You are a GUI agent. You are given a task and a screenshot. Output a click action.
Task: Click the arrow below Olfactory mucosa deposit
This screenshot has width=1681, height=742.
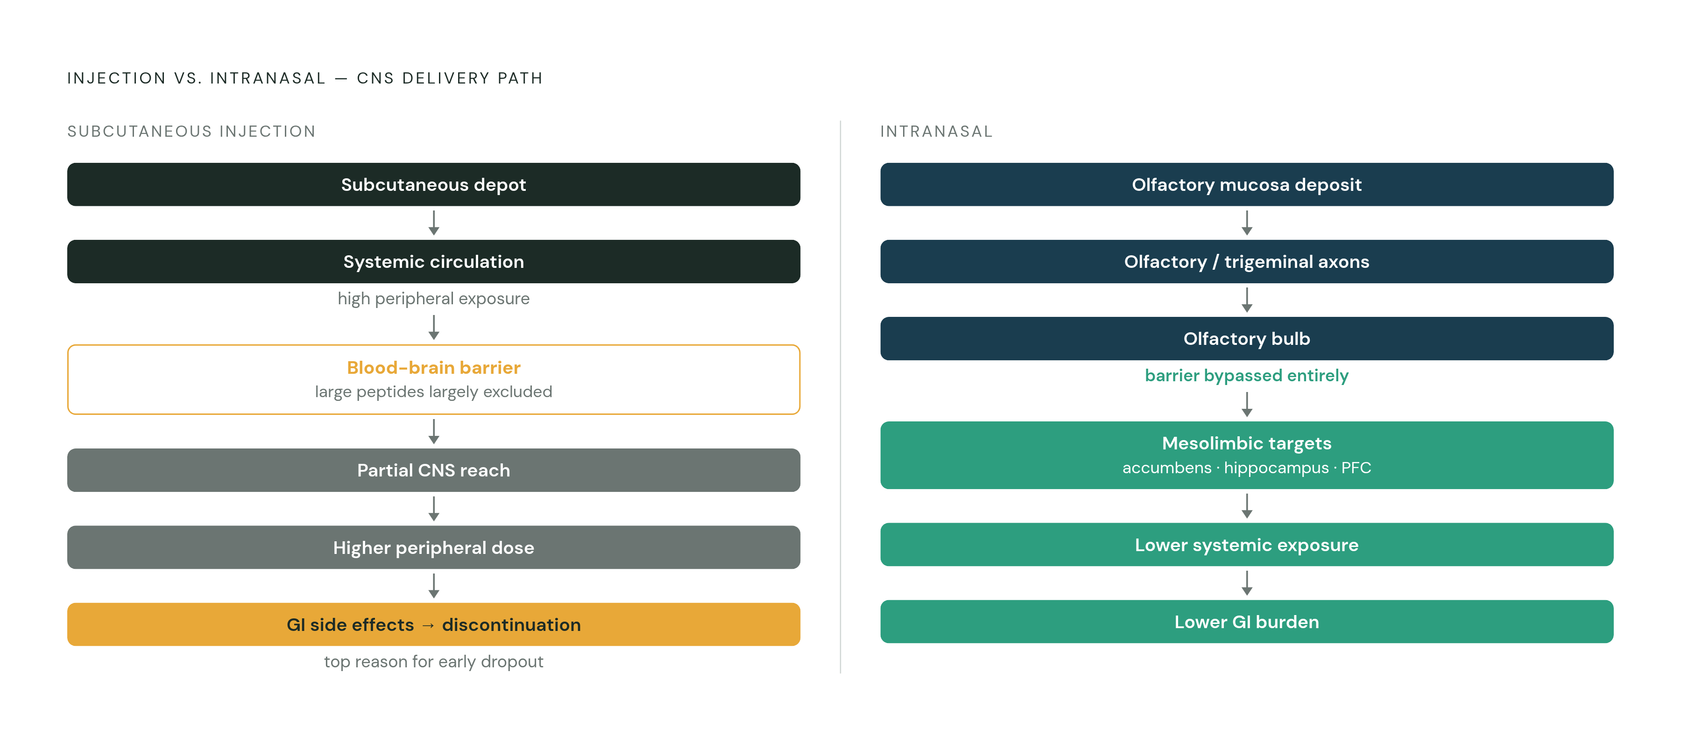tap(1246, 223)
